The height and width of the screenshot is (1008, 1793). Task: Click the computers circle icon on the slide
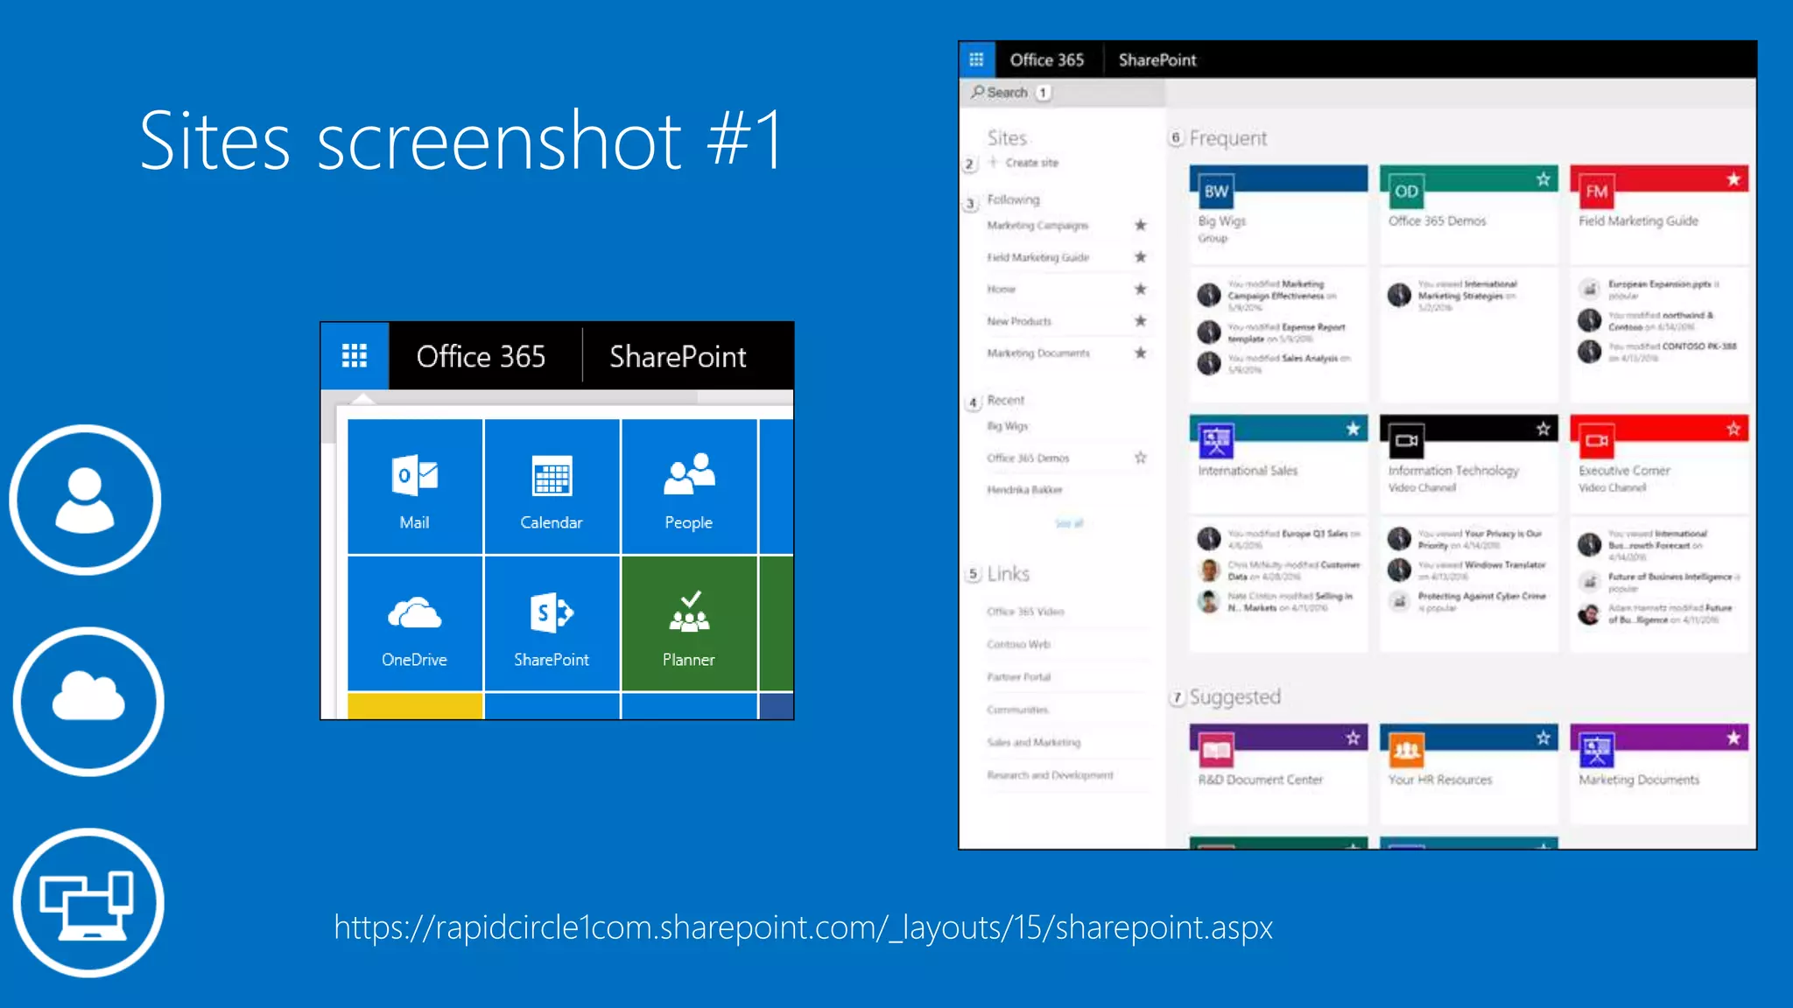coord(88,902)
